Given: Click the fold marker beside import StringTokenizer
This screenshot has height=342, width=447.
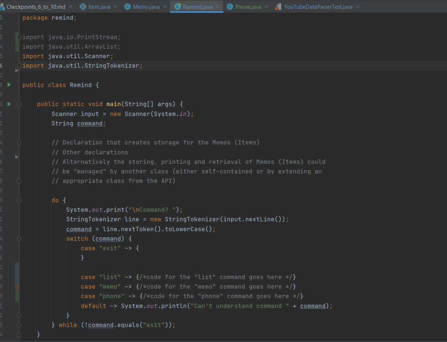Looking at the screenshot, I should pos(18,65).
